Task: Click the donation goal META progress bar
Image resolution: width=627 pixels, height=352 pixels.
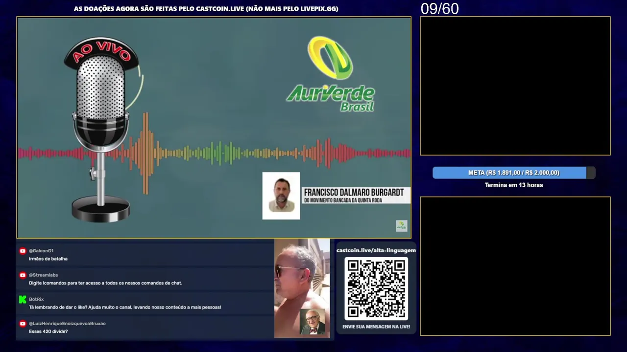Action: 514,173
